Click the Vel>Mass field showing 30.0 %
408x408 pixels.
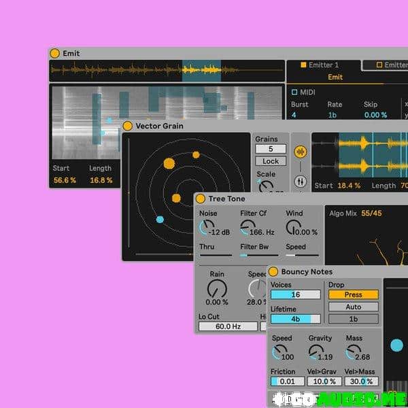(x=362, y=381)
